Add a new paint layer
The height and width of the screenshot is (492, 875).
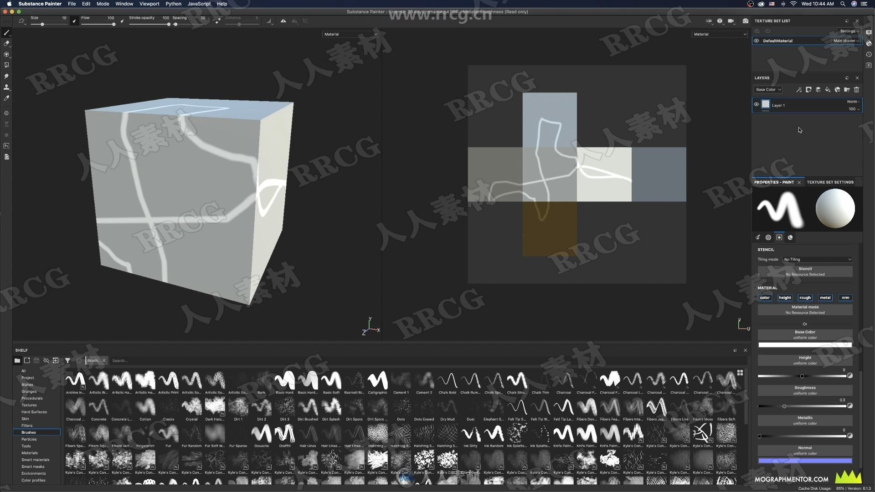tap(818, 90)
